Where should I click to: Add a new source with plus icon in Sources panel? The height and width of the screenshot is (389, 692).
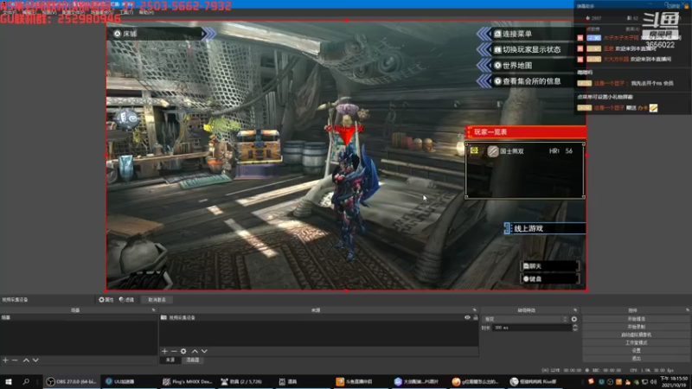(x=164, y=351)
